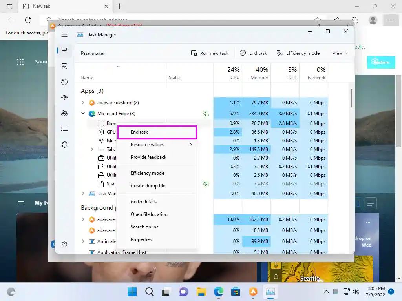The image size is (402, 301).
Task: Expand Task Manager process row
Action: [83, 194]
